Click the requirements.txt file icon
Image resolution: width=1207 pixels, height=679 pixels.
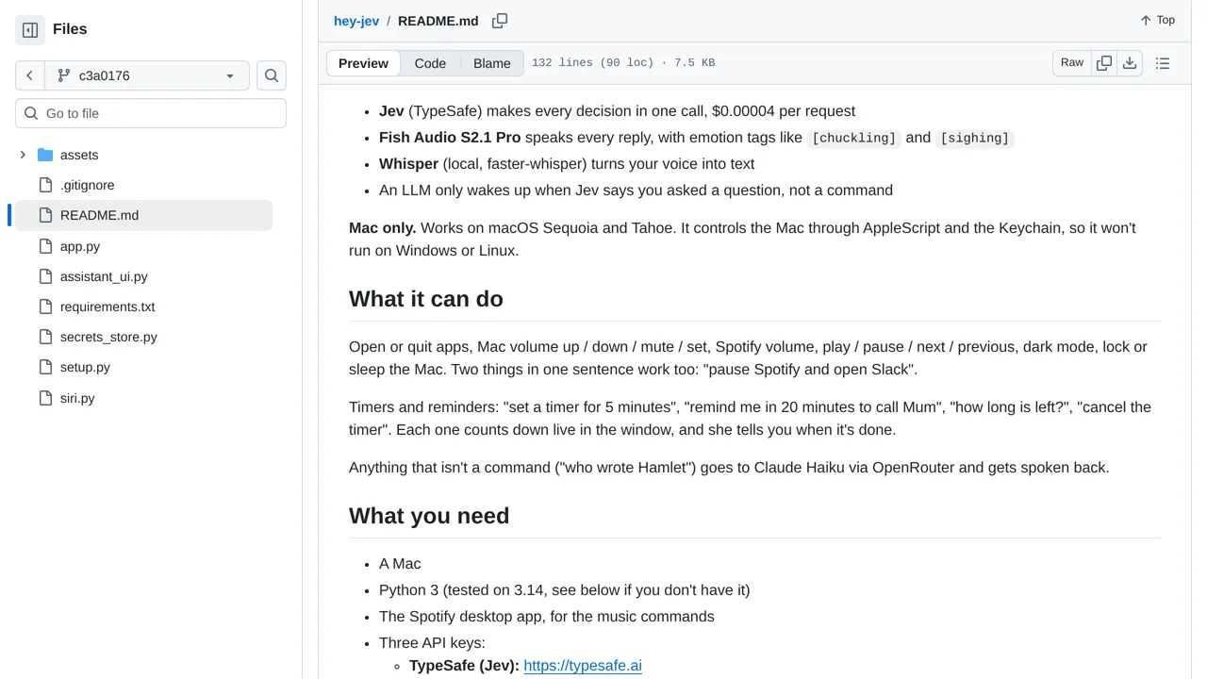[45, 306]
